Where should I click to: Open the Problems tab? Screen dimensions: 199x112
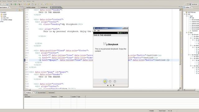29,93
